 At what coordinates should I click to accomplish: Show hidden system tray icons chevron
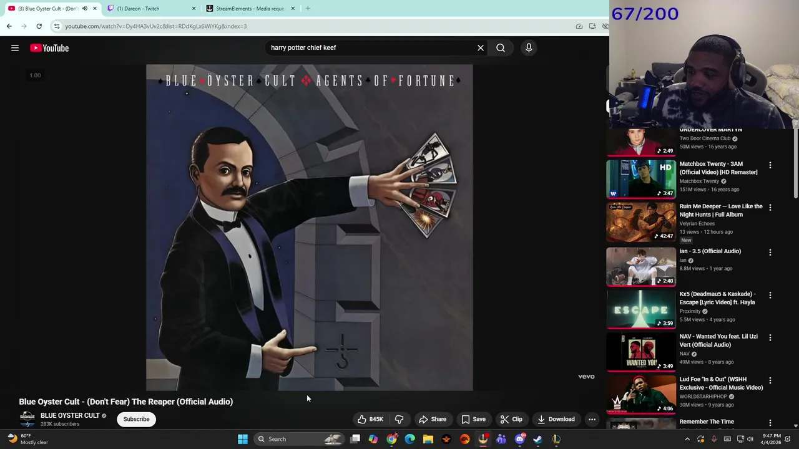(687, 439)
